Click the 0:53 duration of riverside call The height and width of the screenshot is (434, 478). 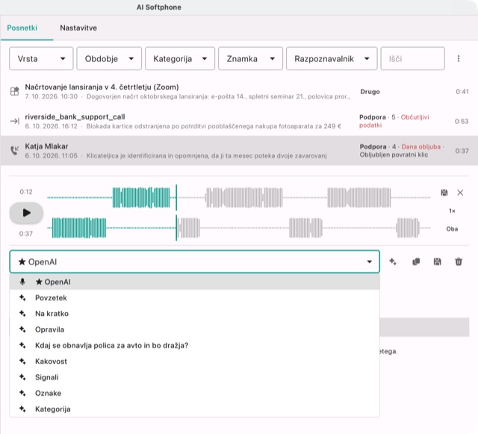tap(462, 122)
